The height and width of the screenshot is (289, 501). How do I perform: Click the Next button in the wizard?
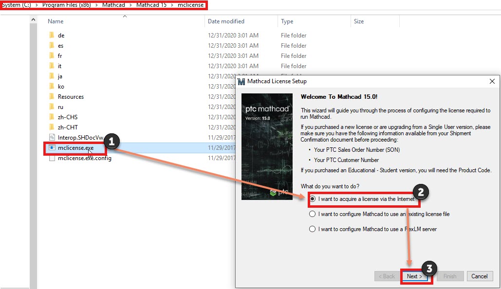(415, 276)
